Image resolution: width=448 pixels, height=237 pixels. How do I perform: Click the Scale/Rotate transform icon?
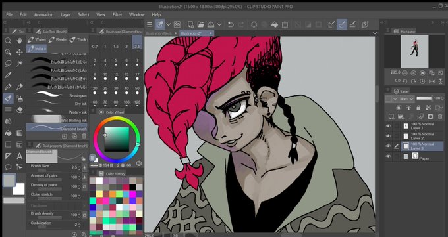click(x=285, y=24)
